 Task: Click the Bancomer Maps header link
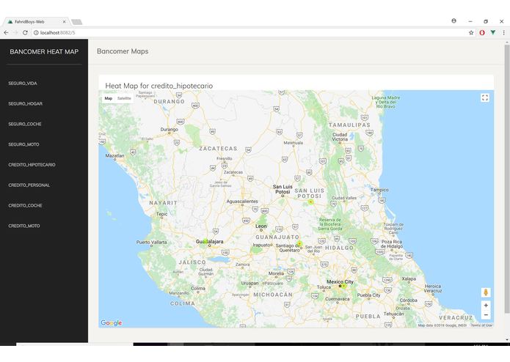123,51
